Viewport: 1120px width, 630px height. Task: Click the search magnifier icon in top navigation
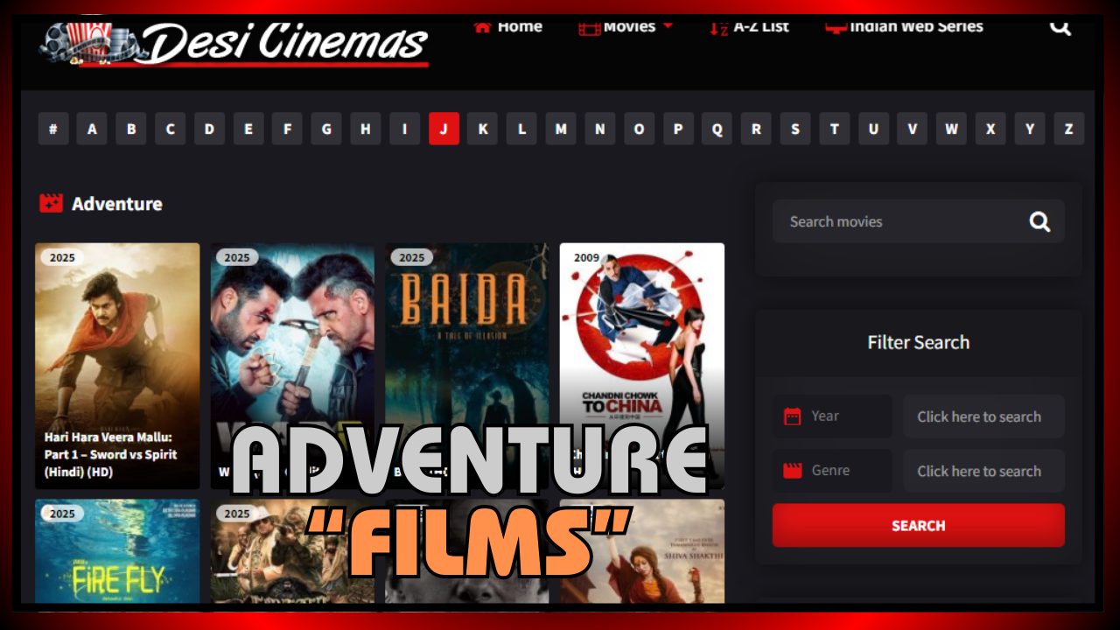click(x=1060, y=26)
